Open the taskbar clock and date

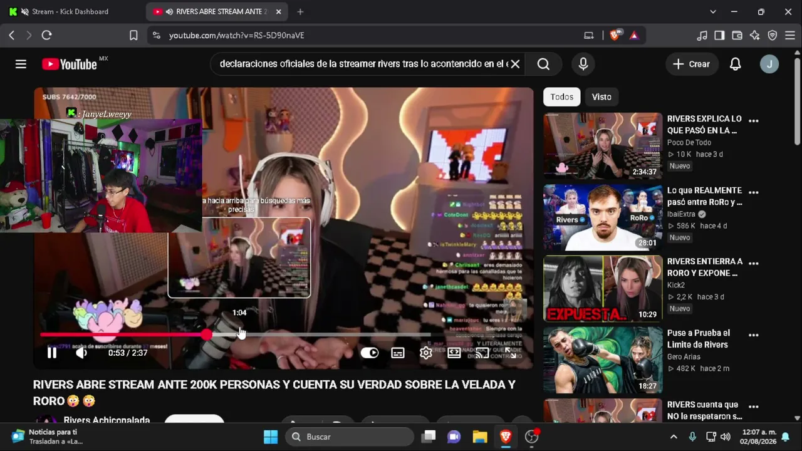(x=758, y=437)
